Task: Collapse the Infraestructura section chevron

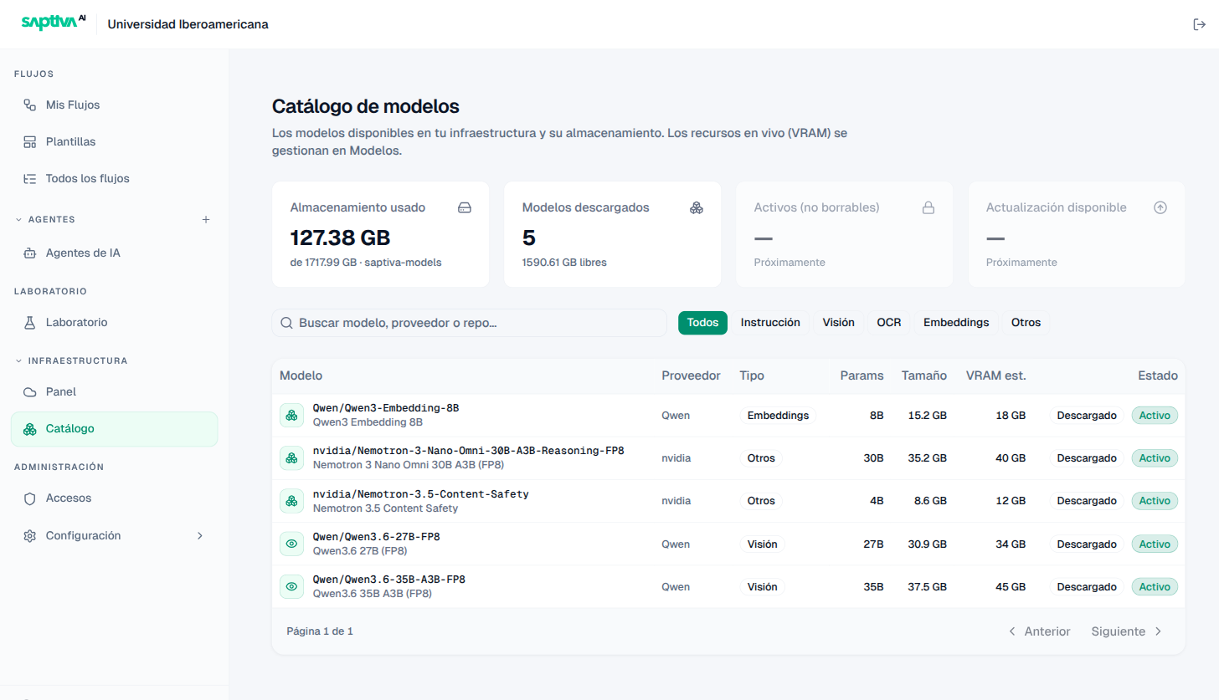Action: point(18,361)
